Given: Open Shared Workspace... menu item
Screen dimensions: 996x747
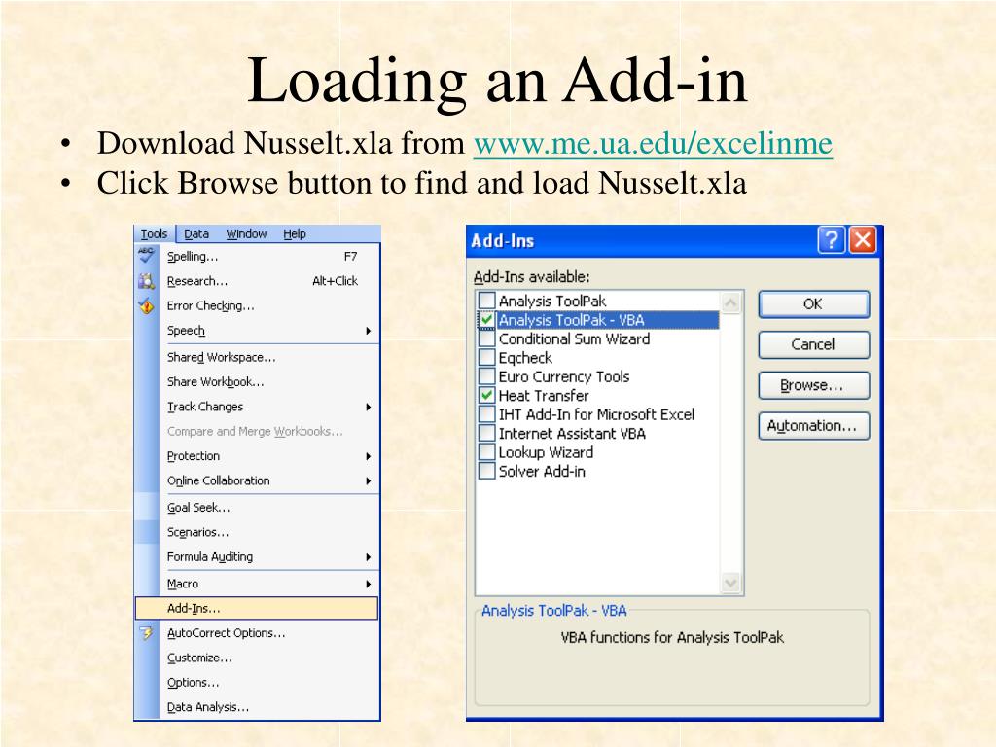Looking at the screenshot, I should [257, 357].
